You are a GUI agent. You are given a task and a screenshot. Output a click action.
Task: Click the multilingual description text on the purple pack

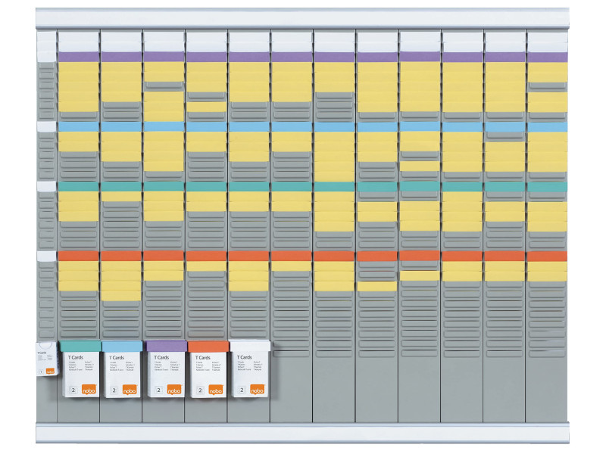pyautogui.click(x=167, y=366)
